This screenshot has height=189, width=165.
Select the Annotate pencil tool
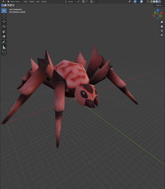pyautogui.click(x=4, y=42)
